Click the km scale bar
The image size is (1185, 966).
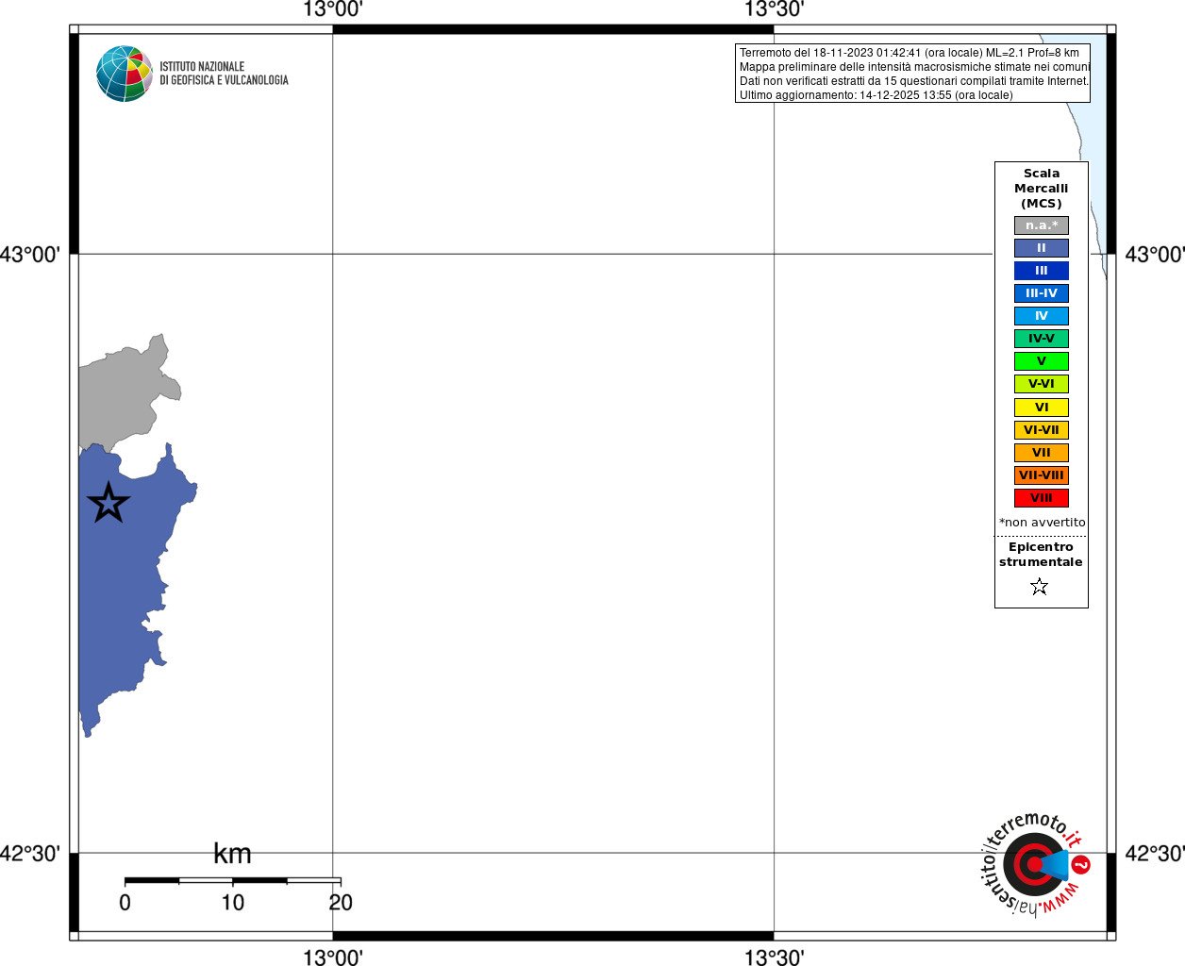233,880
